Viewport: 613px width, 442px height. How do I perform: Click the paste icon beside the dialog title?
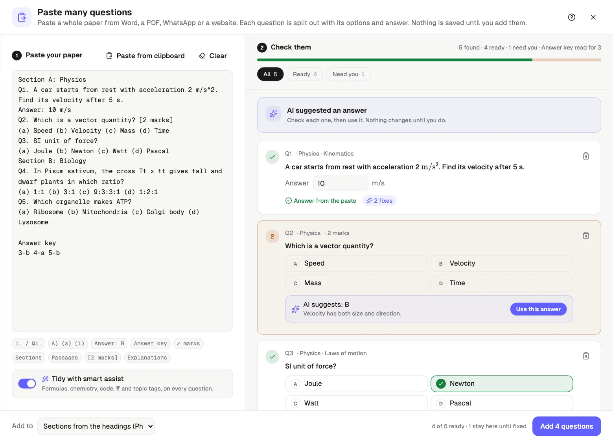[22, 17]
